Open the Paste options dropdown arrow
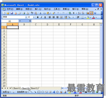Viewport: 106px width, 98px height. (x=51, y=13)
